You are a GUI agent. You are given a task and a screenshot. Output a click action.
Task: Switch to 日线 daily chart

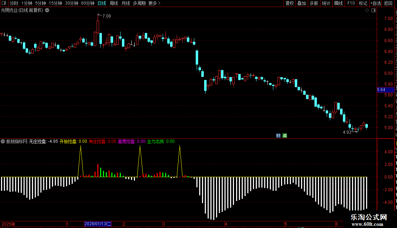point(102,3)
